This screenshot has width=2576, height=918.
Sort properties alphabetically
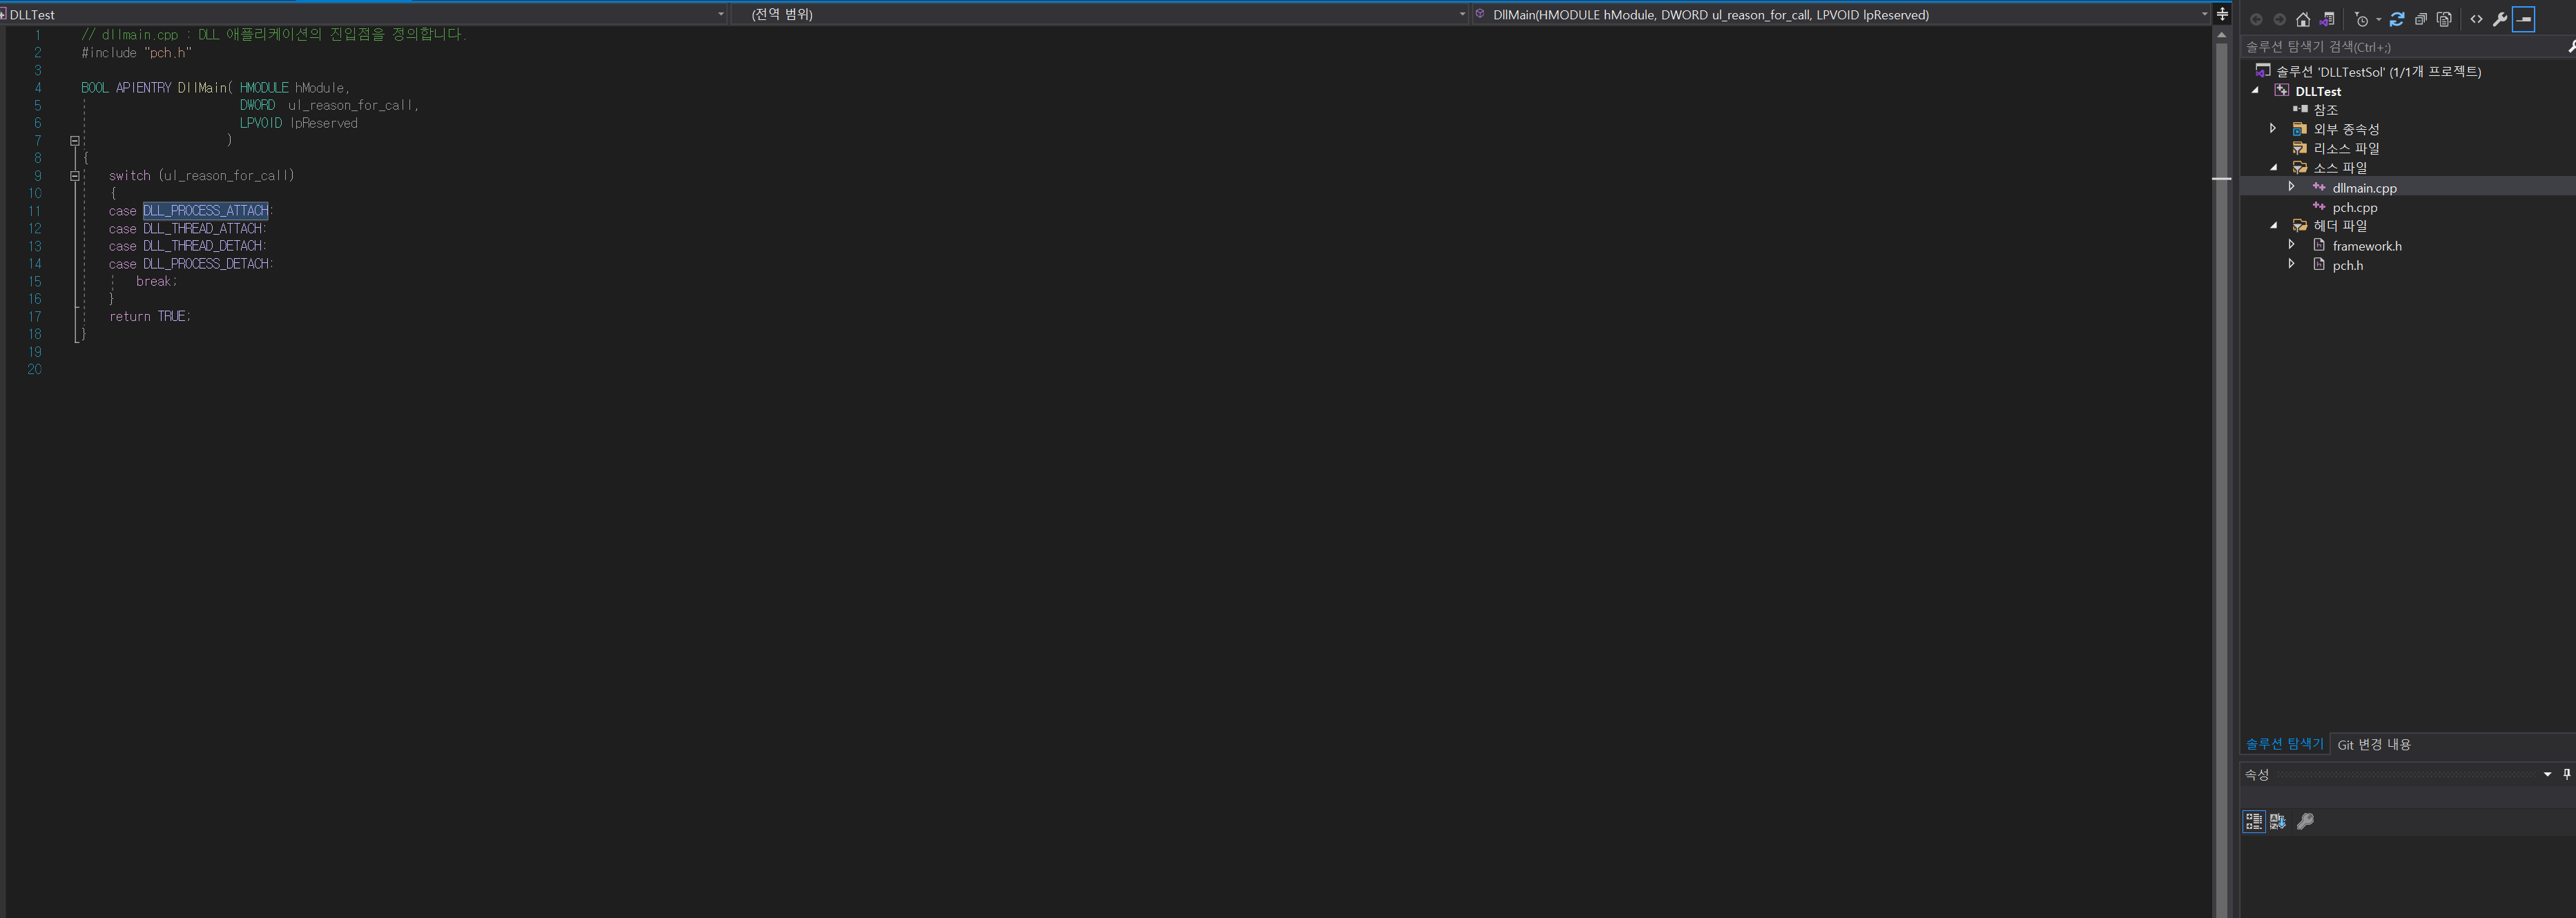(x=2278, y=821)
